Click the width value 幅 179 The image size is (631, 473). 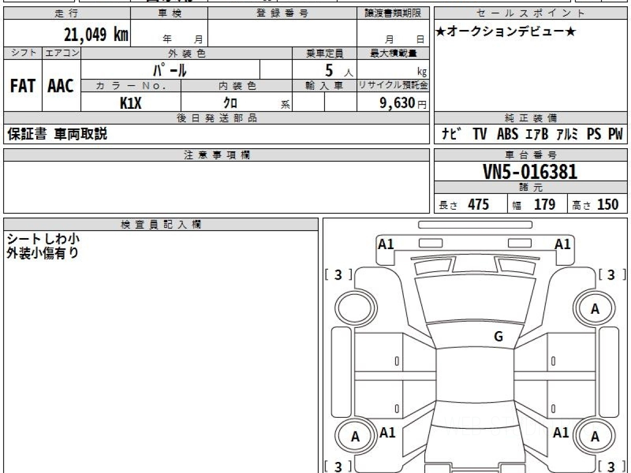click(534, 204)
